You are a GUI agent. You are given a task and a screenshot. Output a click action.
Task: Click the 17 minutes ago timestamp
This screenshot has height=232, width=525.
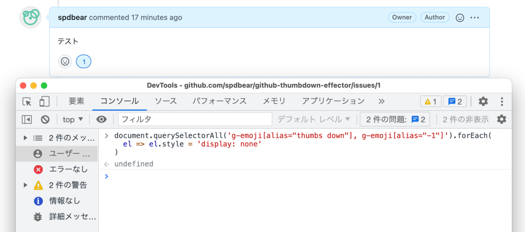click(x=157, y=18)
